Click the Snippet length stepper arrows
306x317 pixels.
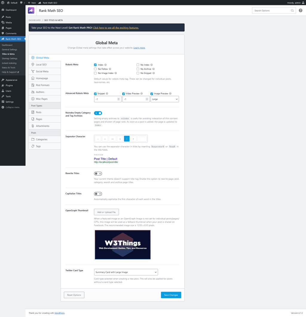tap(119, 99)
